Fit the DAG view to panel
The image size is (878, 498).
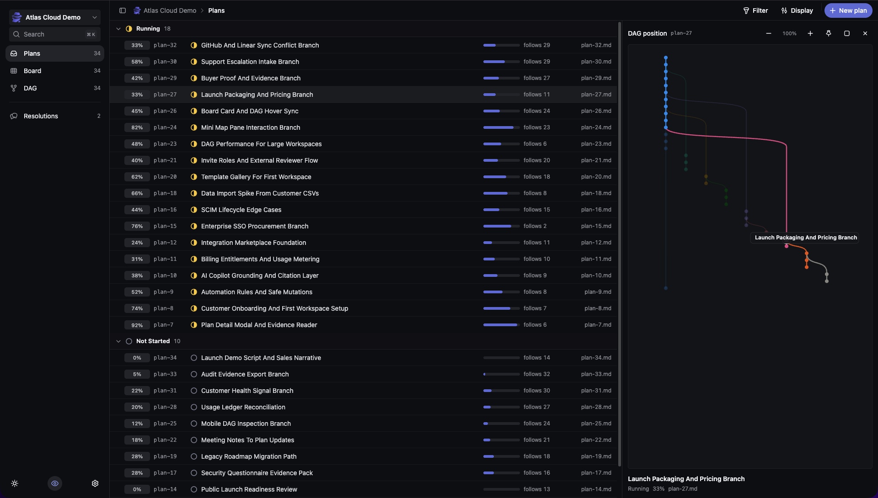847,33
